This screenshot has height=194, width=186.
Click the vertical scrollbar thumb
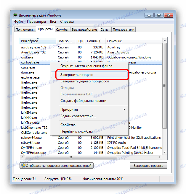coord(165,86)
